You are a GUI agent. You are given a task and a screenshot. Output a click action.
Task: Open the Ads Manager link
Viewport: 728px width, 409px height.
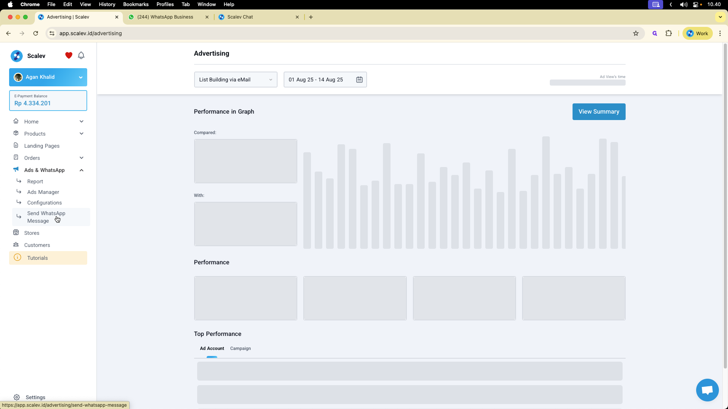coord(43,192)
